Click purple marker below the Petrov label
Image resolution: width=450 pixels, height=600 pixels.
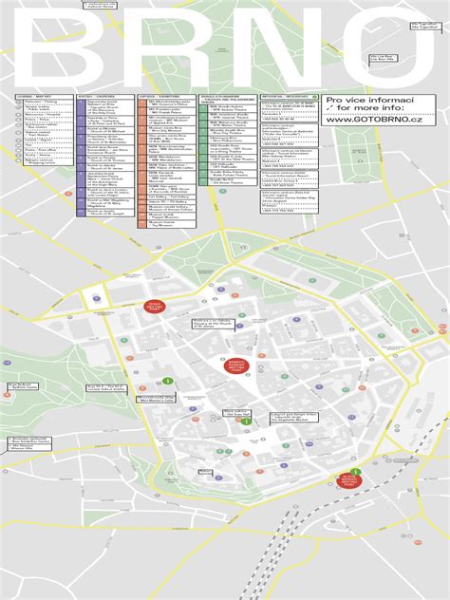tap(218, 478)
